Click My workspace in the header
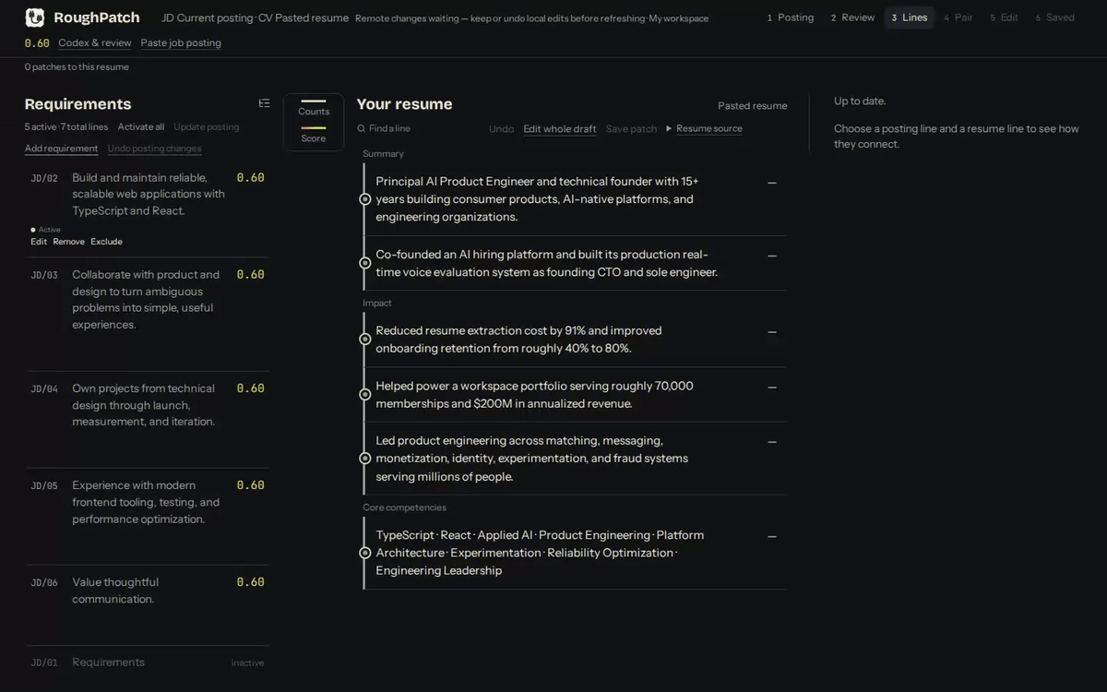Image resolution: width=1107 pixels, height=692 pixels. pos(679,18)
